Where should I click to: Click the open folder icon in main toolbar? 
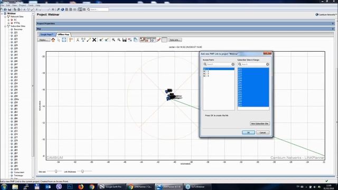pyautogui.click(x=6, y=9)
